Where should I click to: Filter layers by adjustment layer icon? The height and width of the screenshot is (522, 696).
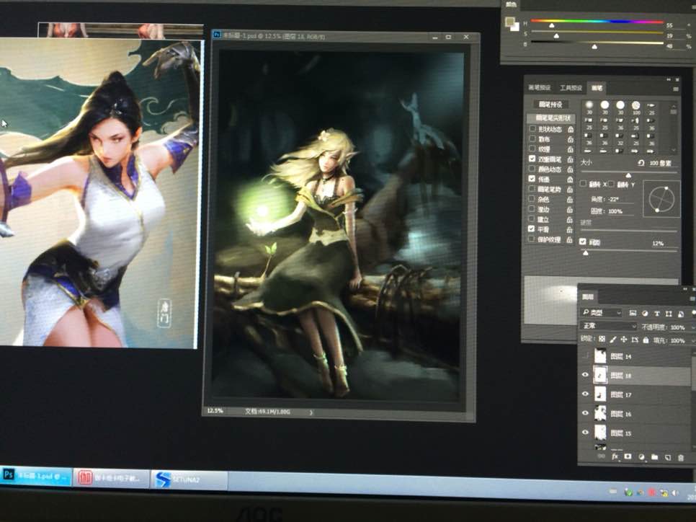pyautogui.click(x=645, y=313)
